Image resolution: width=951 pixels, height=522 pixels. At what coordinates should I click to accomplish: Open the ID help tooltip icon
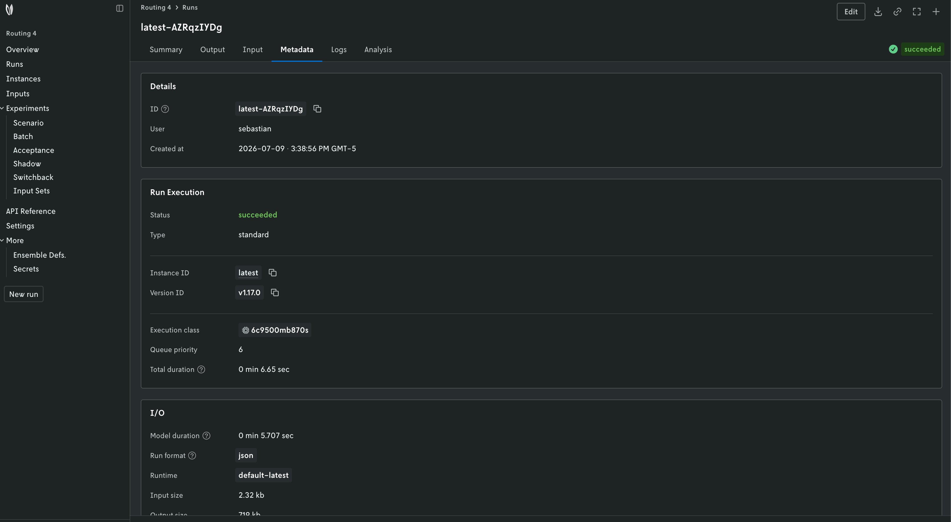[x=165, y=109]
